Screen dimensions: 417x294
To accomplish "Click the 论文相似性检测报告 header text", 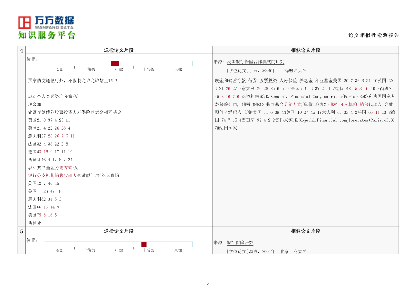I will point(374,35).
